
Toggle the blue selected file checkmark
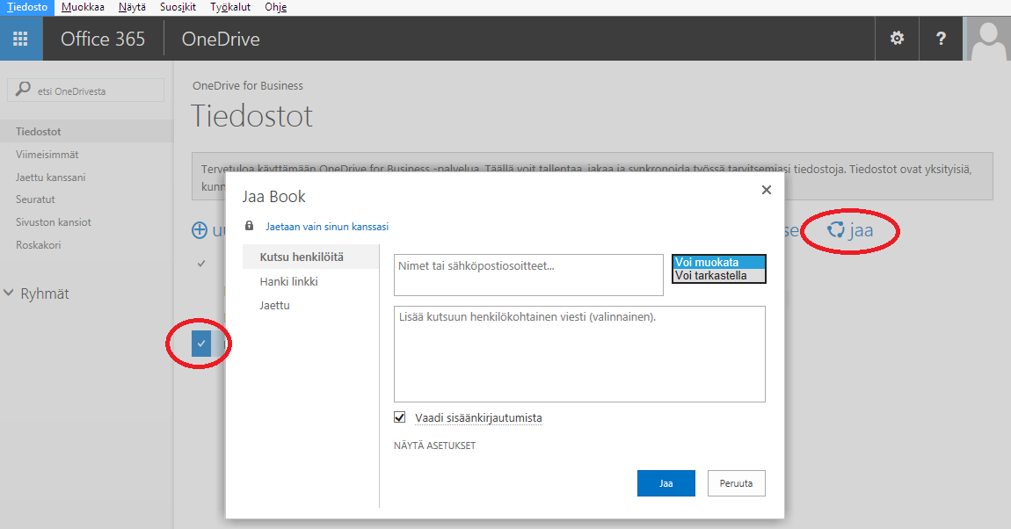point(201,344)
